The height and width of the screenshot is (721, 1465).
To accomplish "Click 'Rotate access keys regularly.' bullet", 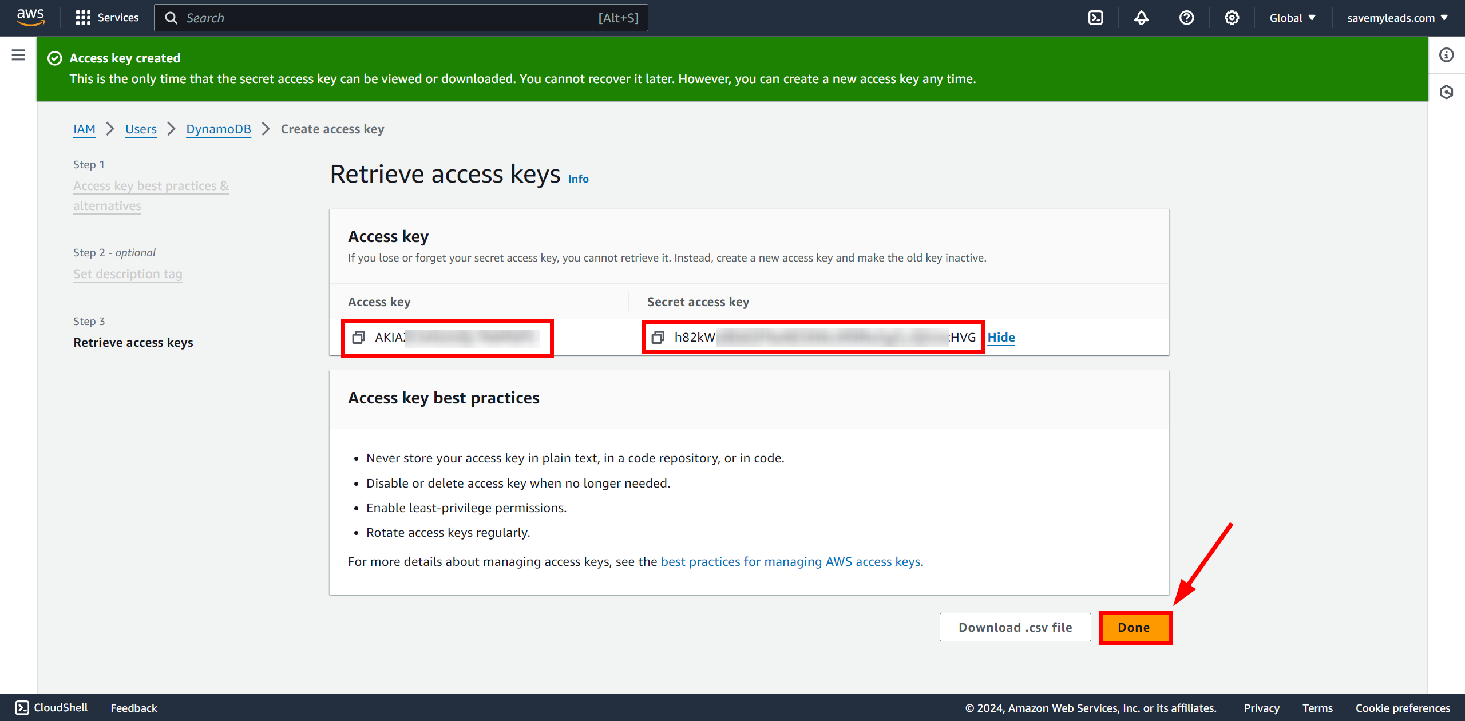I will point(448,533).
